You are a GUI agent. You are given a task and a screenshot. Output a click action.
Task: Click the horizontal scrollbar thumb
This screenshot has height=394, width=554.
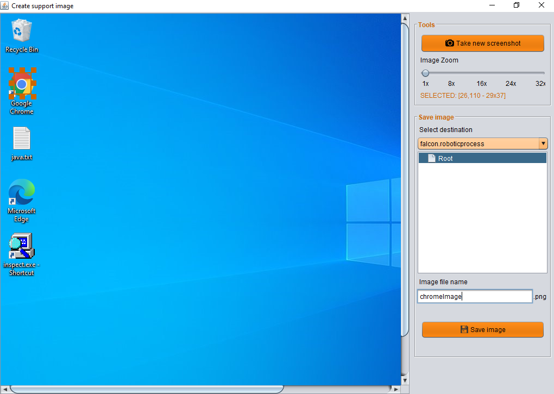tap(147, 389)
